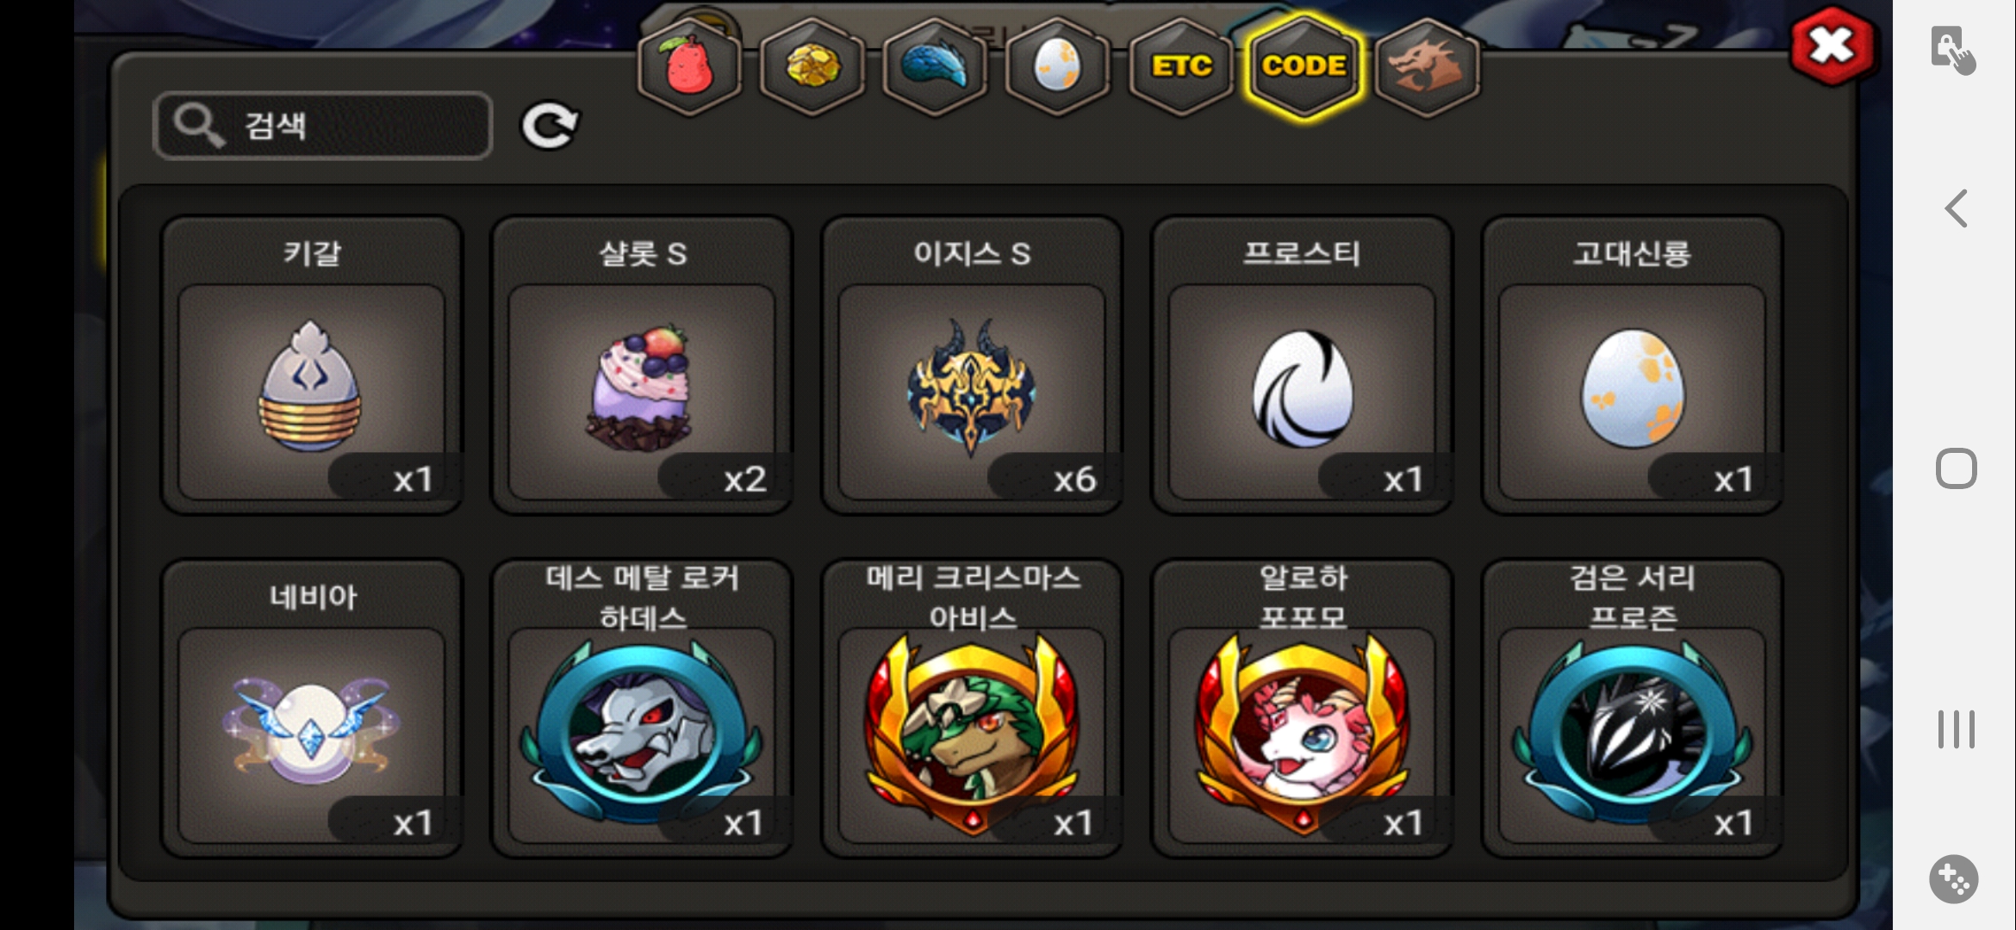Viewport: 2016px width, 930px height.
Task: Tap the screen touch-lock icon
Action: (1952, 50)
